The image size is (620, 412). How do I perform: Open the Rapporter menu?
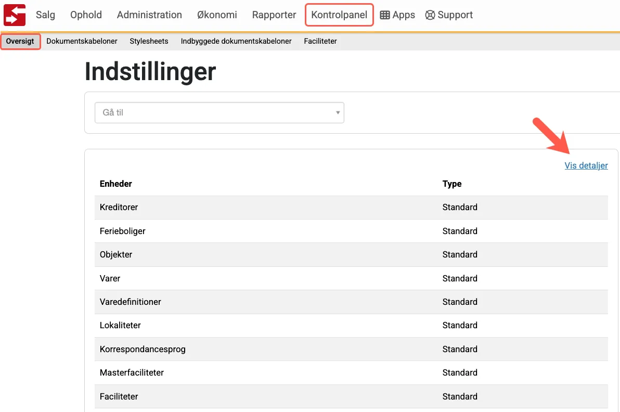coord(274,15)
